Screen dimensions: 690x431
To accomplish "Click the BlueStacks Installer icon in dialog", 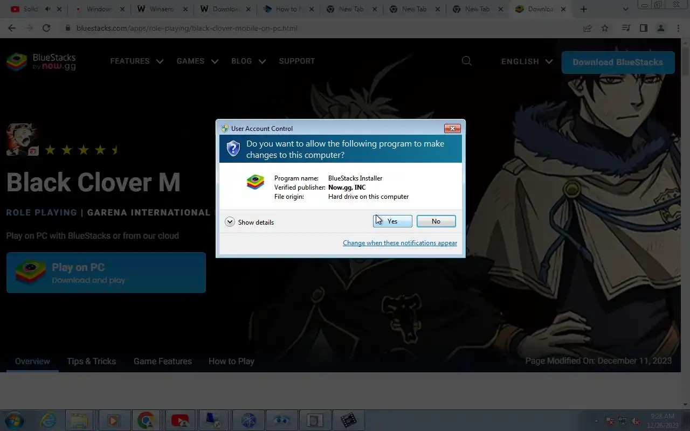I will point(256,182).
